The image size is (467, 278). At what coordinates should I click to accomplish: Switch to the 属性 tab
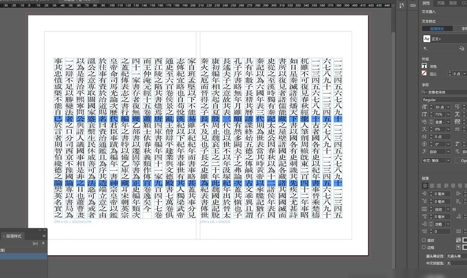click(426, 3)
